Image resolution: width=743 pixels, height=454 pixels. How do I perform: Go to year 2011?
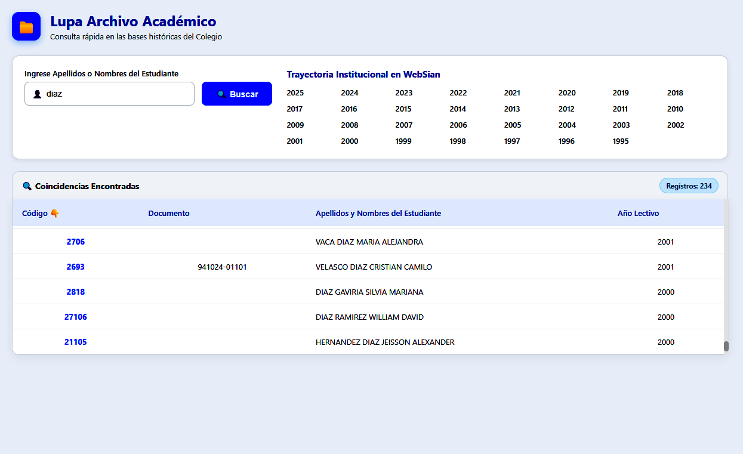(620, 109)
